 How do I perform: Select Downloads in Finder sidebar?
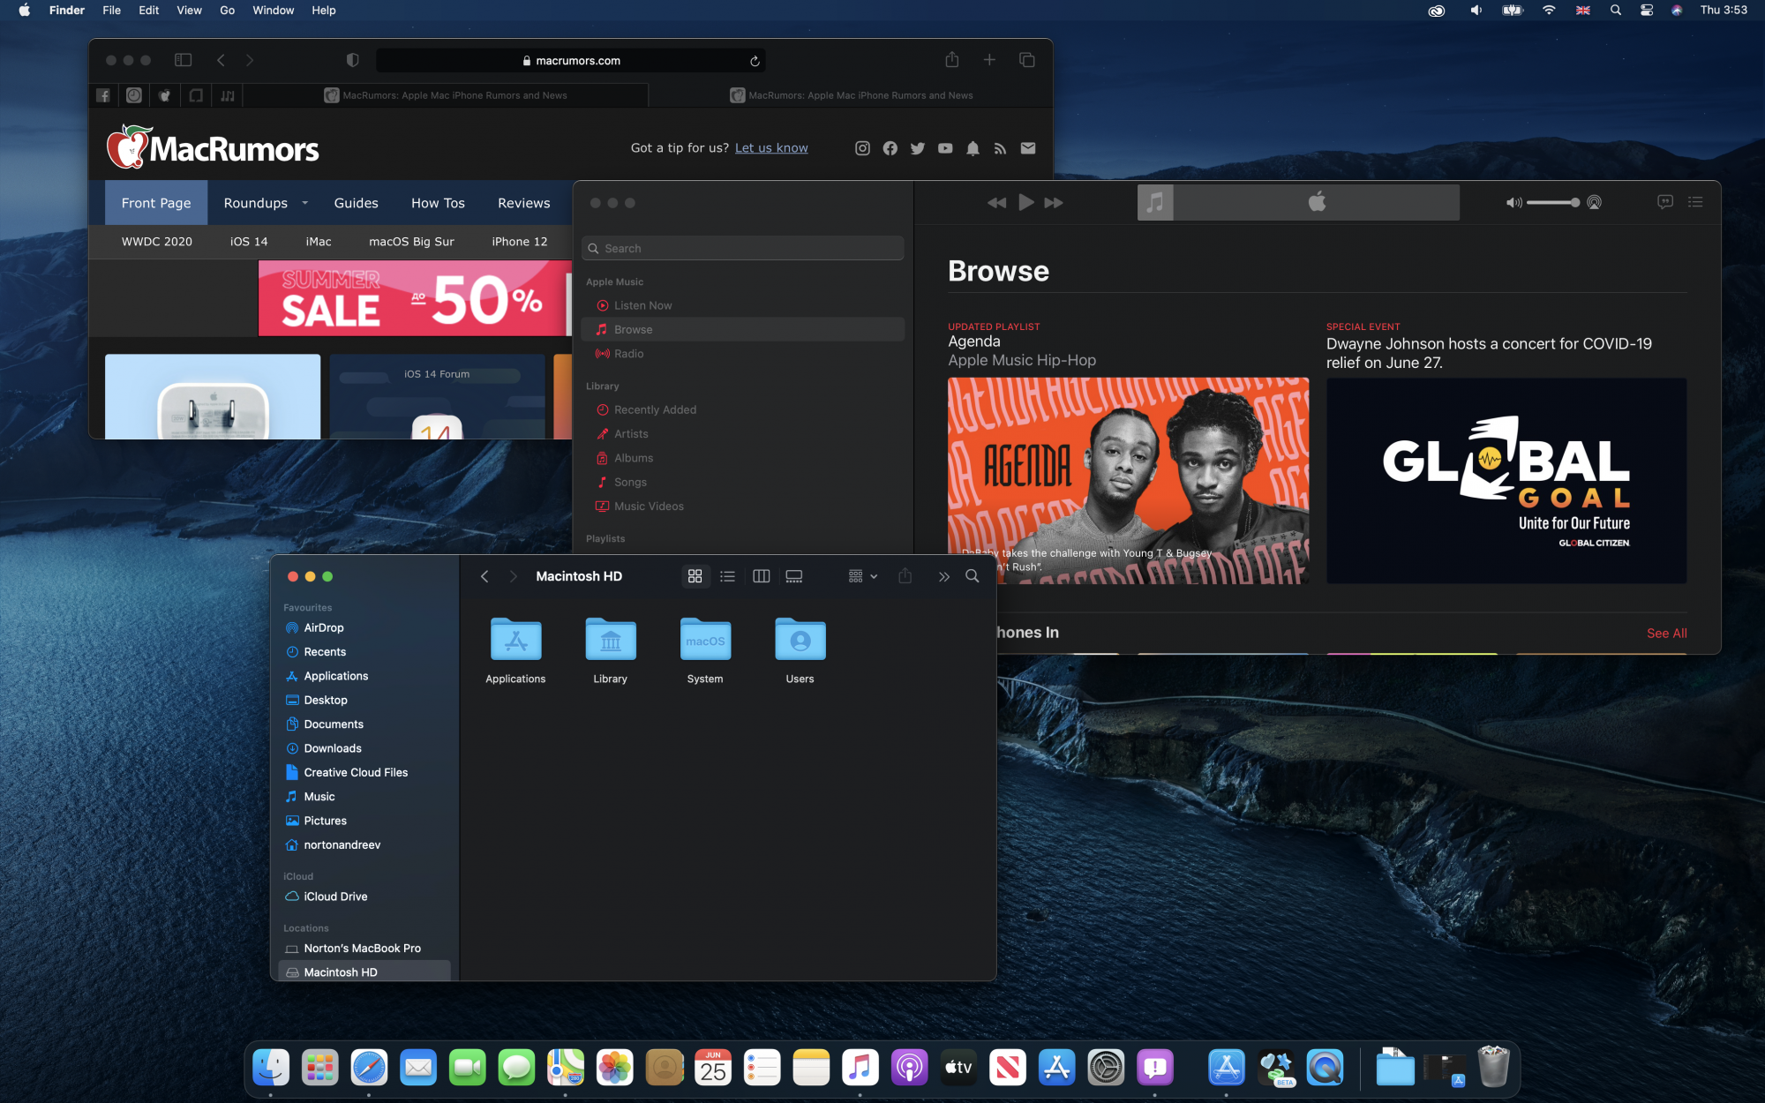364,748
